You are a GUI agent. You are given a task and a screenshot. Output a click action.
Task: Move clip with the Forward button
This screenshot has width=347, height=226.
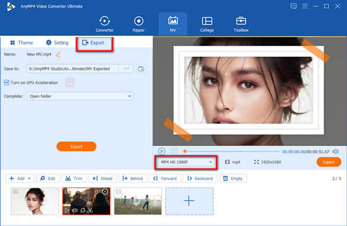[x=165, y=178]
